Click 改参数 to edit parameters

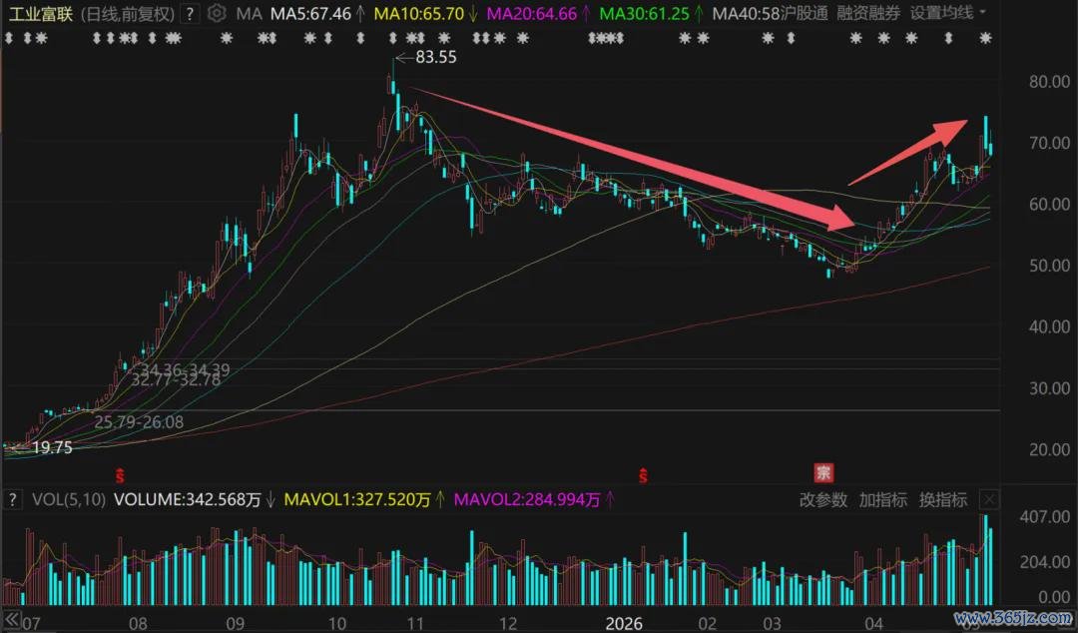click(822, 499)
